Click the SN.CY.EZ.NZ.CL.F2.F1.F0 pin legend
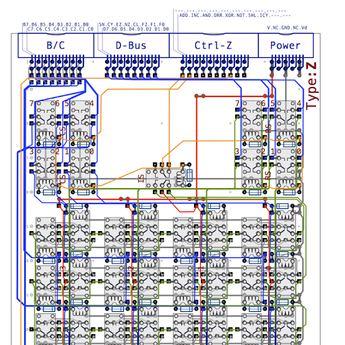Image resolution: width=345 pixels, height=345 pixels. (x=132, y=24)
